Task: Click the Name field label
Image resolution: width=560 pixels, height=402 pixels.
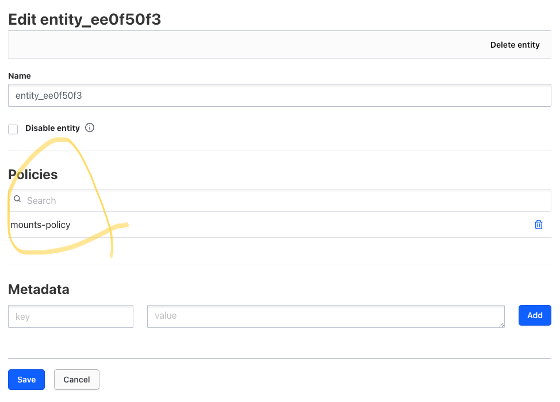Action: [20, 76]
